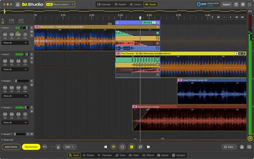This screenshot has height=159, width=254.
Task: Select the Studio view tab
Action: pyautogui.click(x=151, y=4)
